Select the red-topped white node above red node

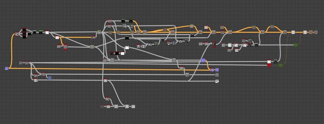(x=269, y=61)
